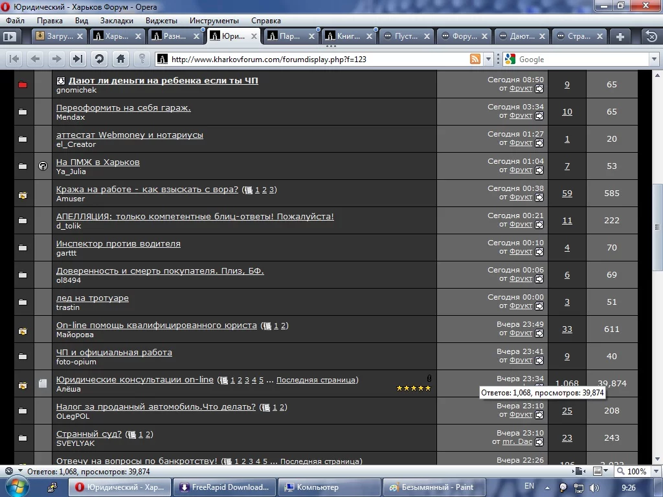Switch to the Загру... tab
663x497 pixels.
pyautogui.click(x=59, y=36)
